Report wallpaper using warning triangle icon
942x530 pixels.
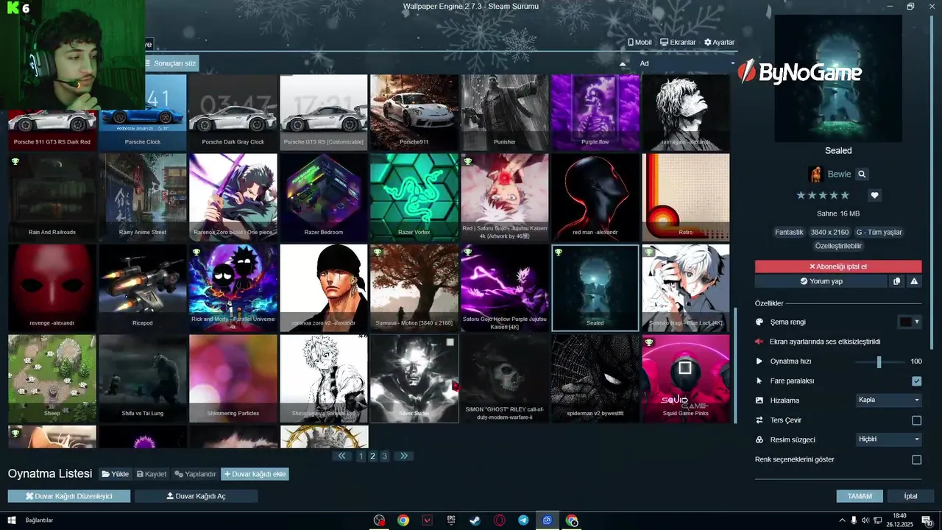coord(914,281)
